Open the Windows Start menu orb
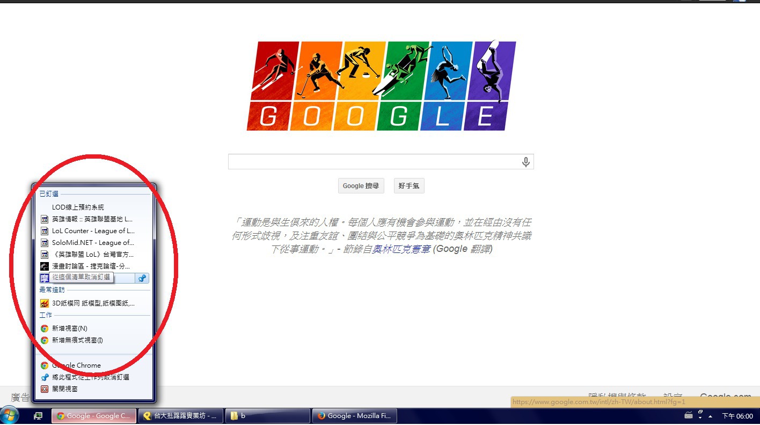Screen dimensions: 760x425 pos(10,415)
